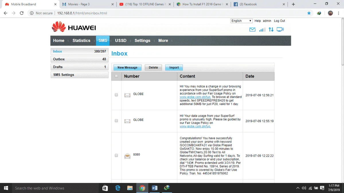Click the Delete button
Viewport: 344px width, 193px height.
pos(153,67)
